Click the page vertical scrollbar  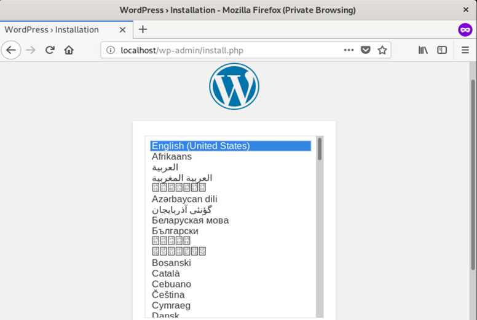pyautogui.click(x=473, y=175)
